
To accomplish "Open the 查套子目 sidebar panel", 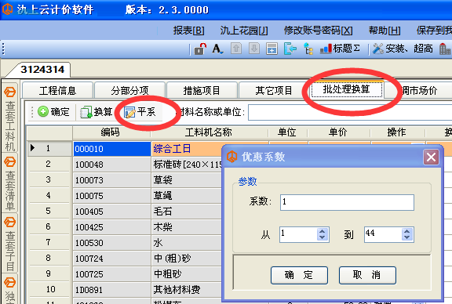I will (9, 244).
